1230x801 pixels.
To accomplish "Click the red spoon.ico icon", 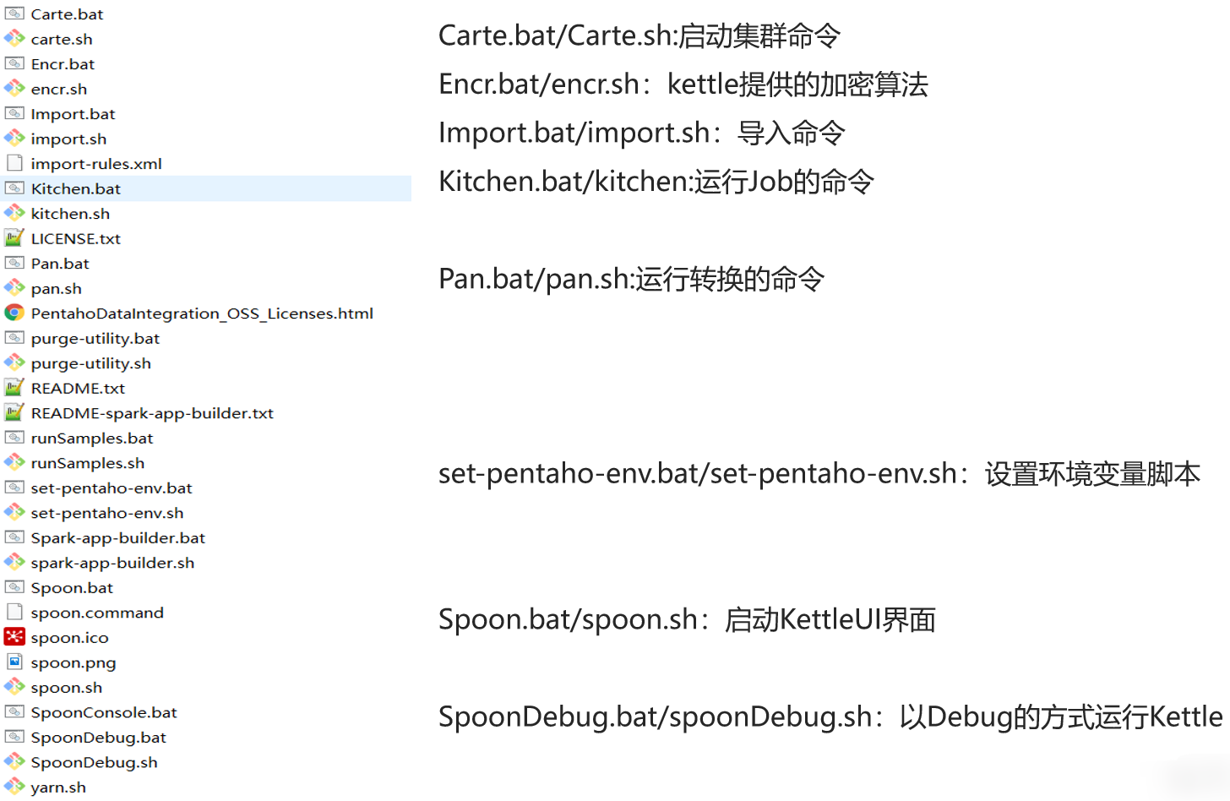I will (x=14, y=637).
